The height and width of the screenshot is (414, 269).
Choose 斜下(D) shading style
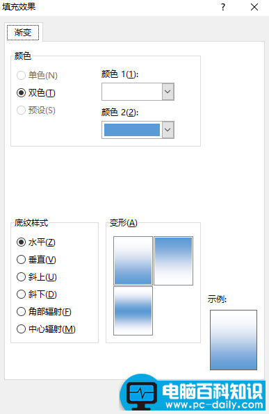pos(37,295)
